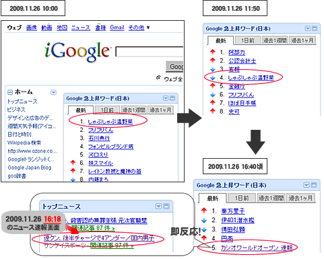This screenshot has height=259, width=324.
Task: Click rank 3 石川恵行 trend link
Action: [99, 139]
